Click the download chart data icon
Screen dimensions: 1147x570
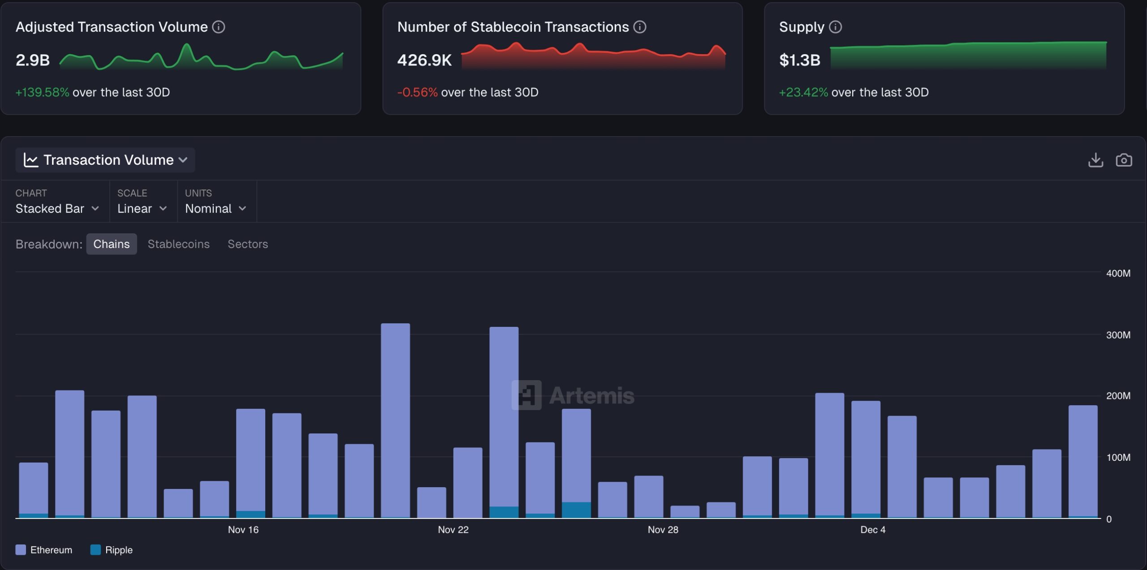[x=1095, y=160]
